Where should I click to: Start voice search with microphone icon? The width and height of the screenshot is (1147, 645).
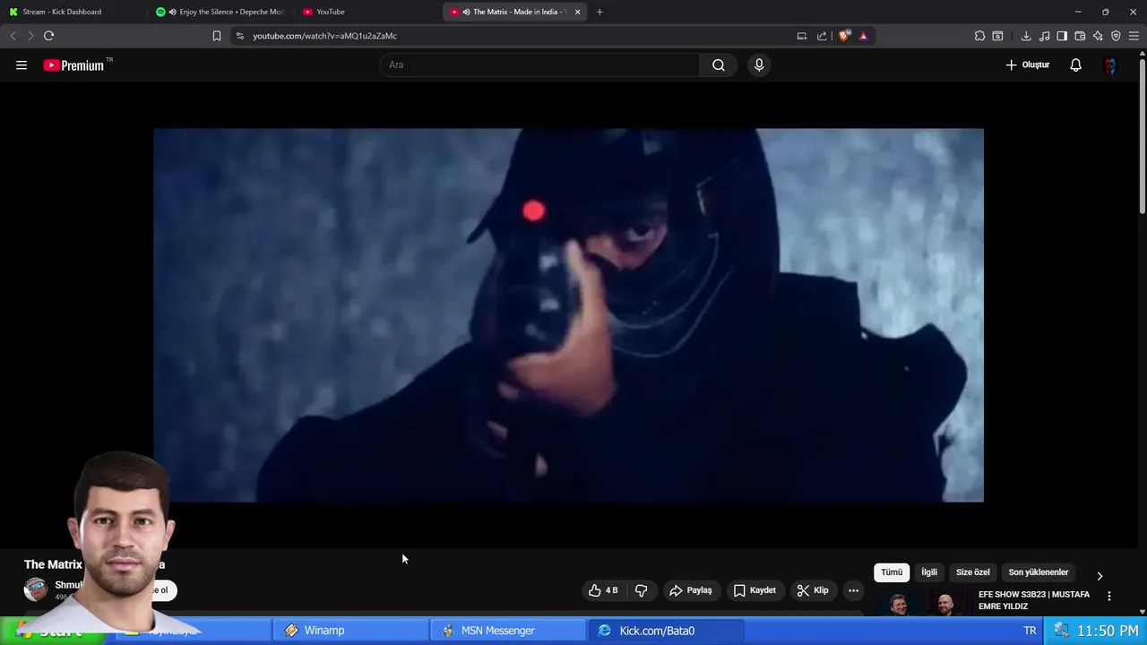(x=759, y=64)
